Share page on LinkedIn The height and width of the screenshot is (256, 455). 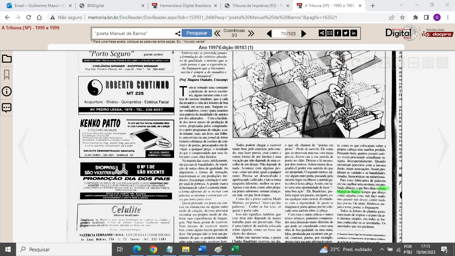click(x=354, y=33)
